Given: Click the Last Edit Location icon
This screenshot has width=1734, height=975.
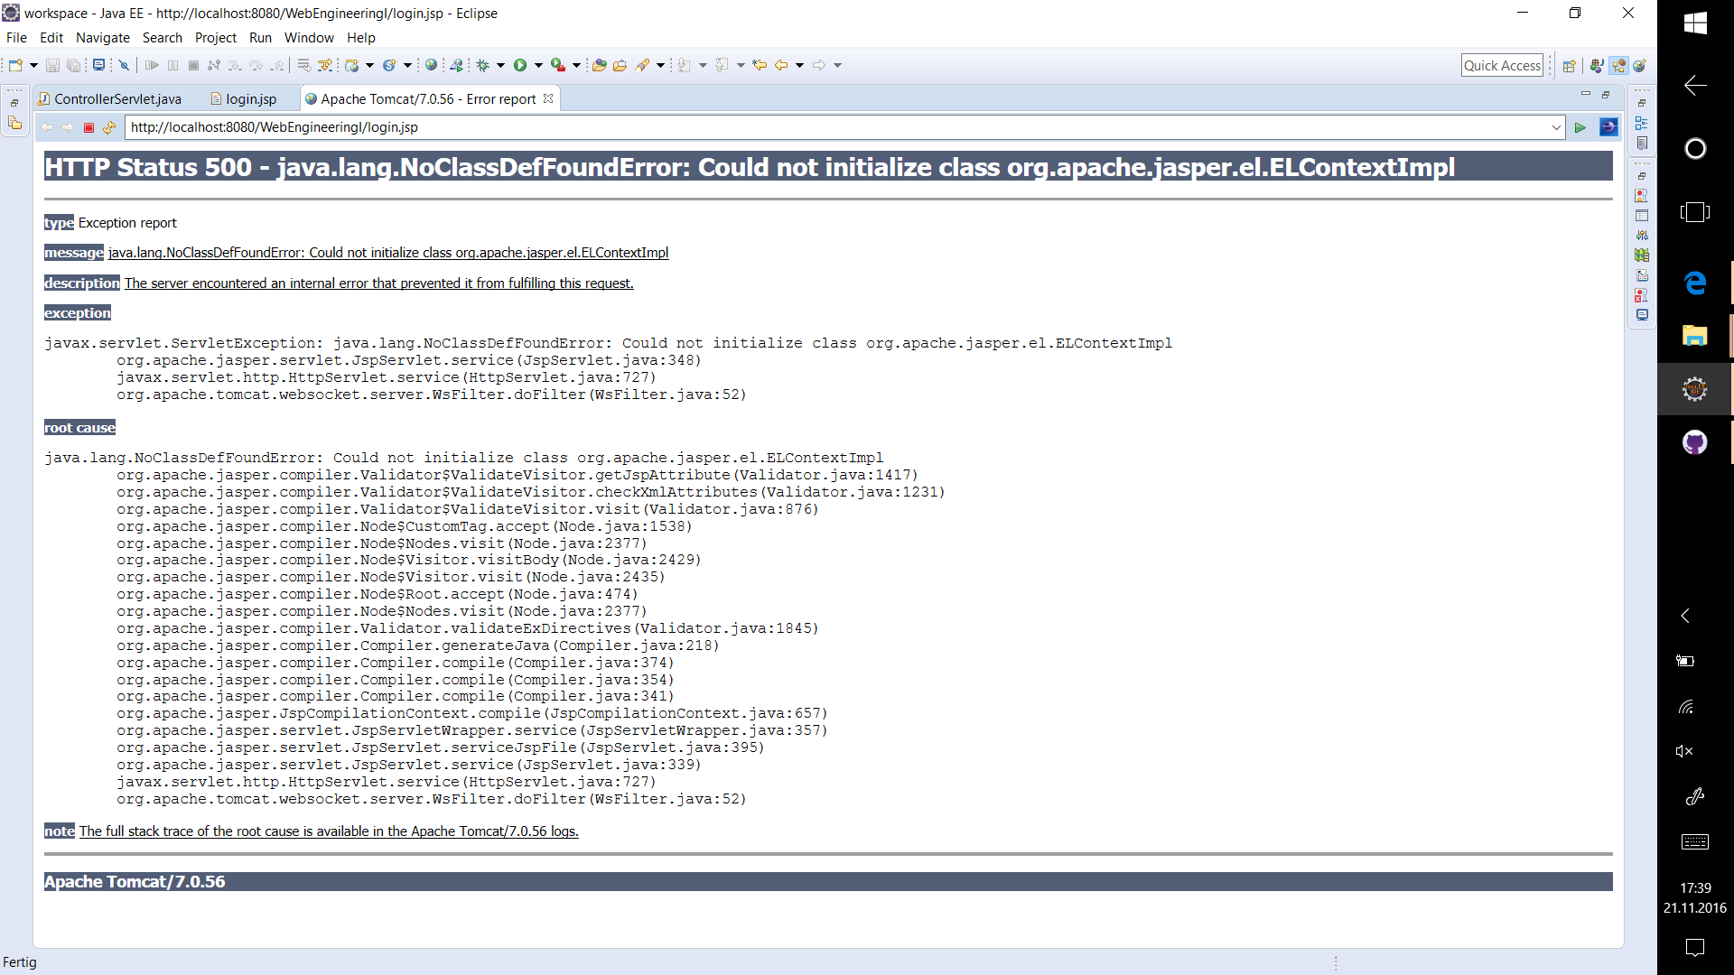Looking at the screenshot, I should (760, 65).
